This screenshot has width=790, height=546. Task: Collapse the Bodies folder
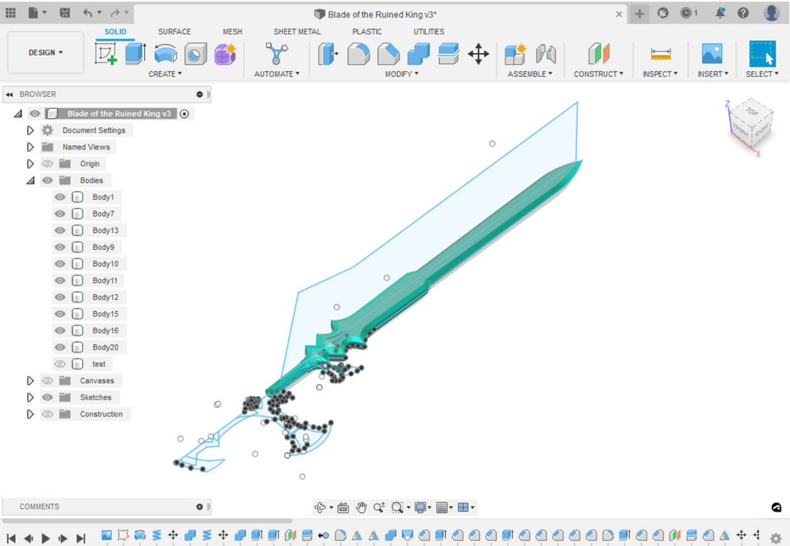point(31,180)
